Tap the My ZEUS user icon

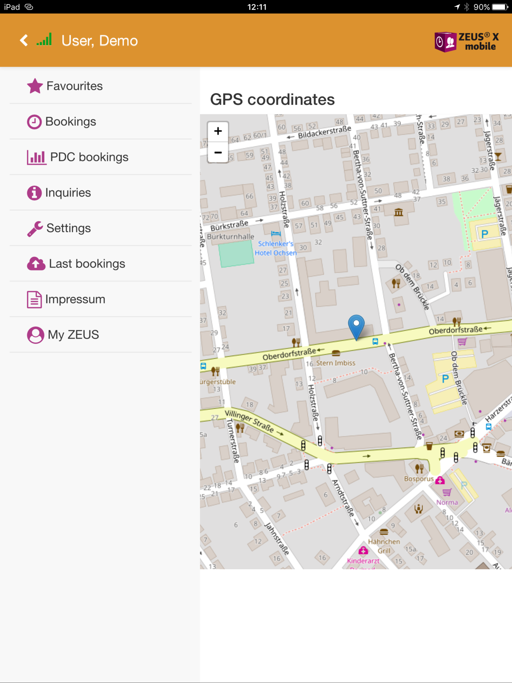(x=35, y=335)
